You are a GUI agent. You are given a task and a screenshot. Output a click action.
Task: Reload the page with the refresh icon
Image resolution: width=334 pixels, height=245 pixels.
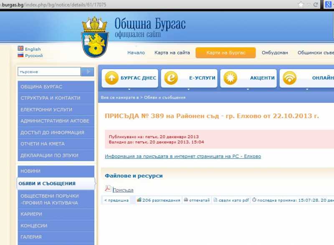316,5
